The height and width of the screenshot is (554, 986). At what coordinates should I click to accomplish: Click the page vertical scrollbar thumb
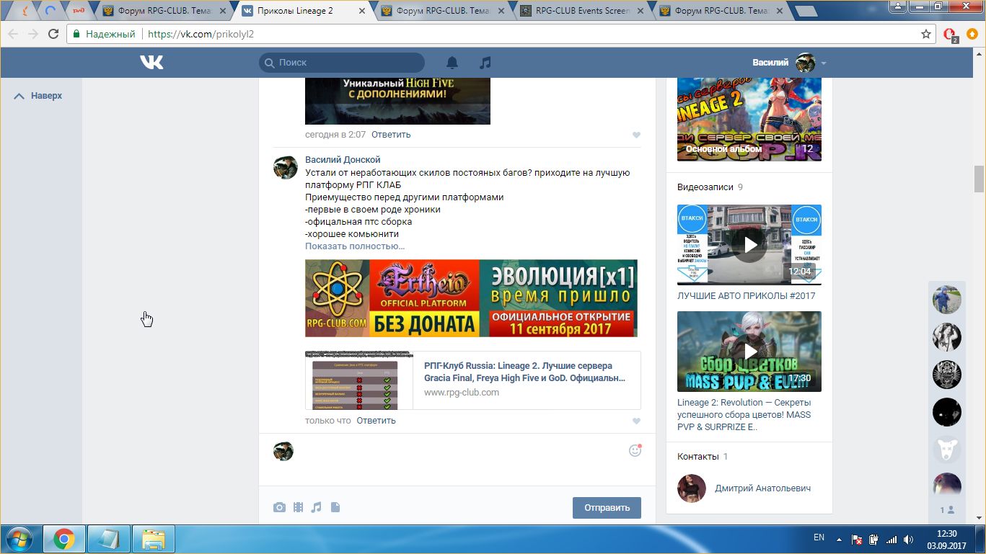[979, 179]
